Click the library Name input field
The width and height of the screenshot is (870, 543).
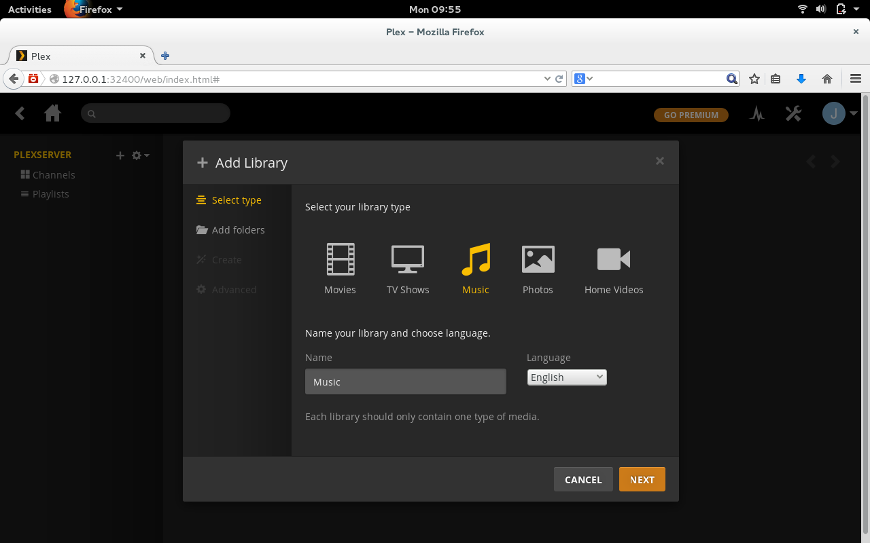(x=406, y=381)
